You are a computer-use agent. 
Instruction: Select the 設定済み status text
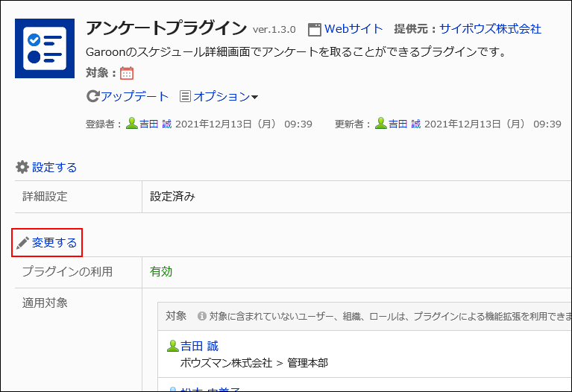pos(172,197)
